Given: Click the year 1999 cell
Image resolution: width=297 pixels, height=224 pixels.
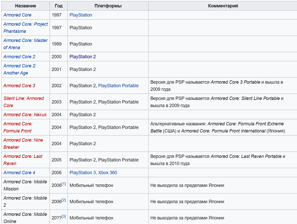Looking at the screenshot, I should coord(59,44).
